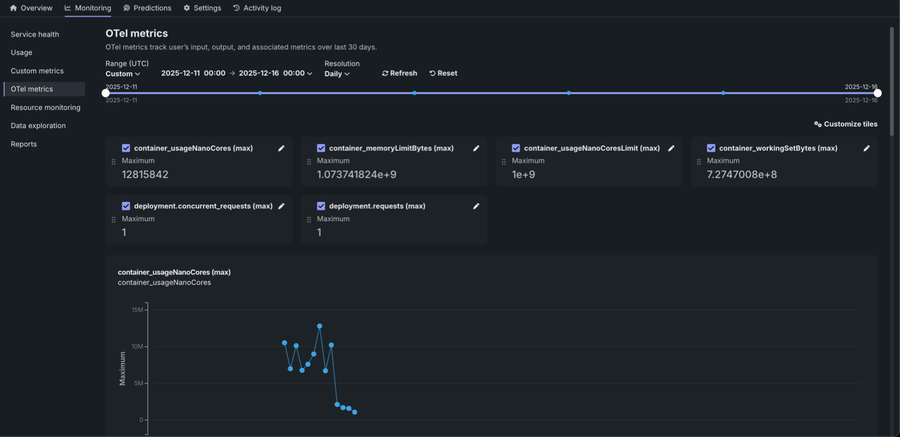
Task: Click drag handle on deployment.requests tile
Action: (x=309, y=219)
